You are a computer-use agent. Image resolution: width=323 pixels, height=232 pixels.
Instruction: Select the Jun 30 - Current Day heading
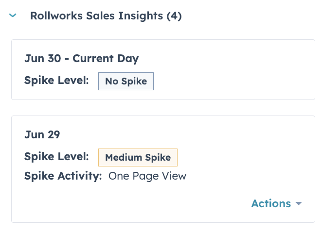[81, 59]
